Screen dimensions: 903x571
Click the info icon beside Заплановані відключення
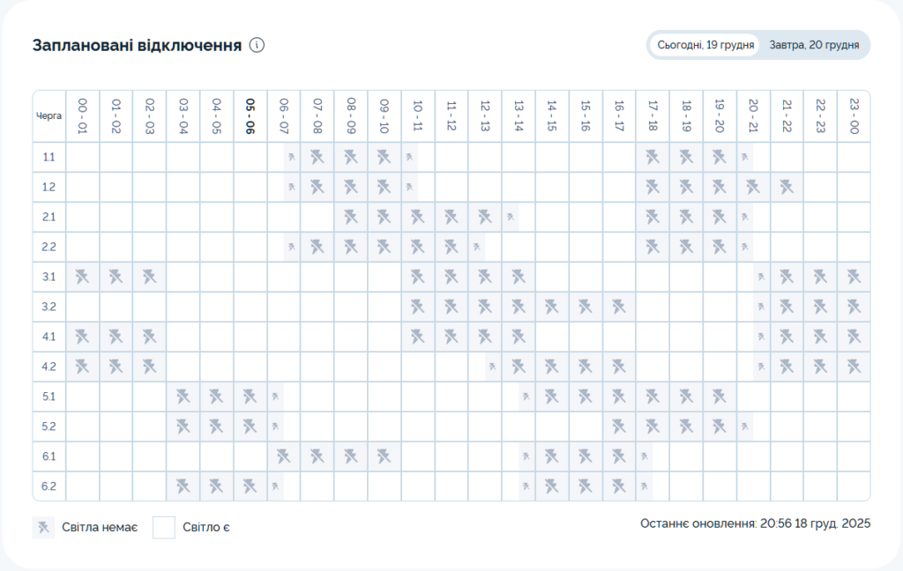257,45
